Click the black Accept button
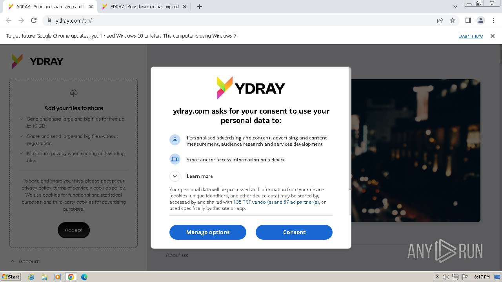The image size is (502, 282). point(74,230)
